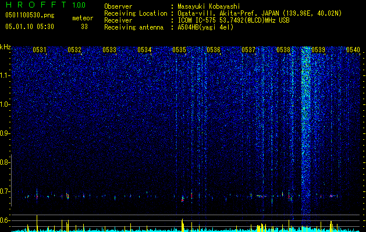Click the Receiver label
366x232 pixels.
coord(118,20)
